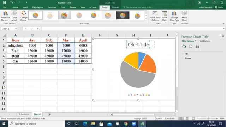The height and width of the screenshot is (127, 226).
Task: Switch to the Format chart tab
Action: pos(115,7)
